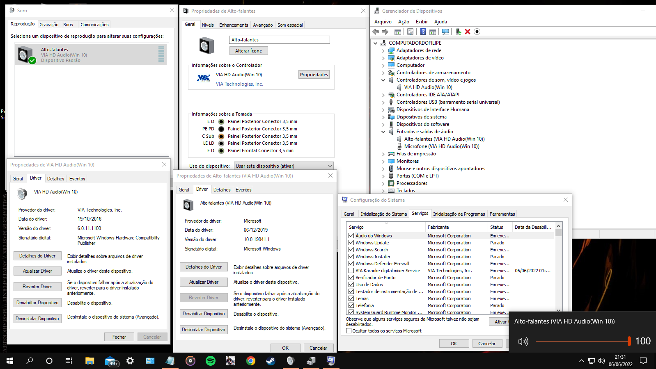Click the VIA Technologies, Inc. link

[239, 84]
